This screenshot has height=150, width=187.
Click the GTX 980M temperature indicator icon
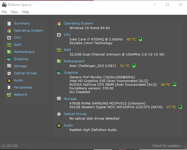[x=174, y=85]
